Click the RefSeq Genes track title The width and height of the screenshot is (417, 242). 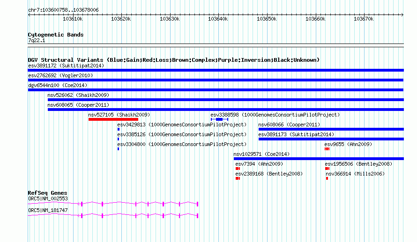[47, 193]
